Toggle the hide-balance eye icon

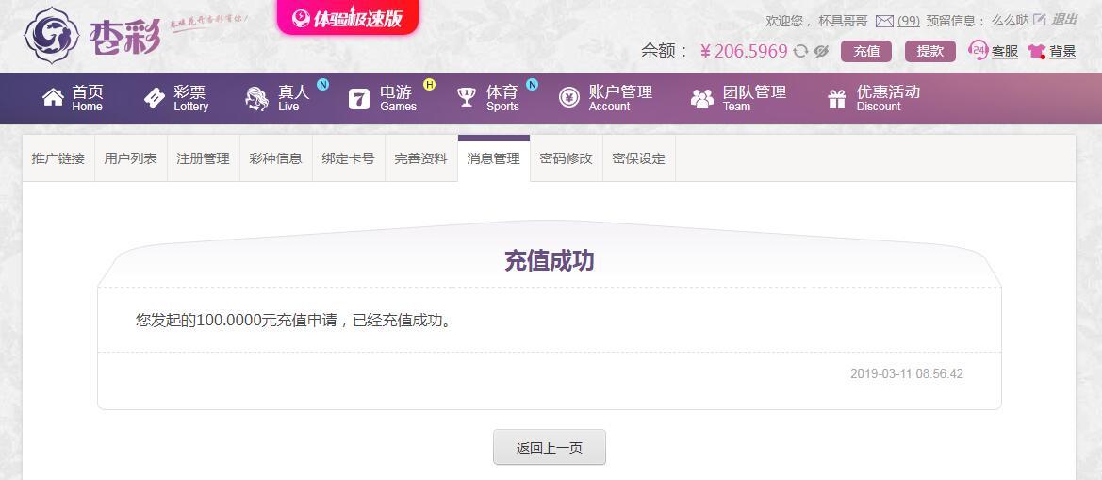point(821,51)
